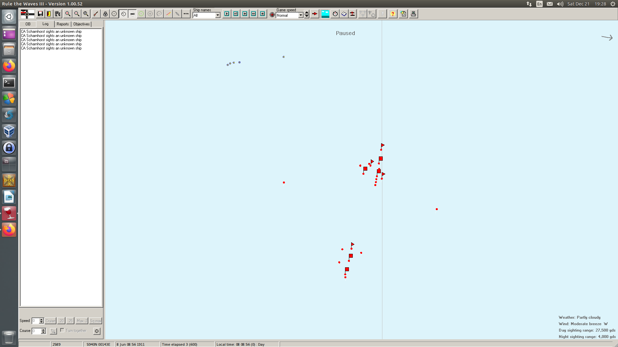The image size is (618, 347).
Task: Click the fast forward button
Action: [x=254, y=14]
